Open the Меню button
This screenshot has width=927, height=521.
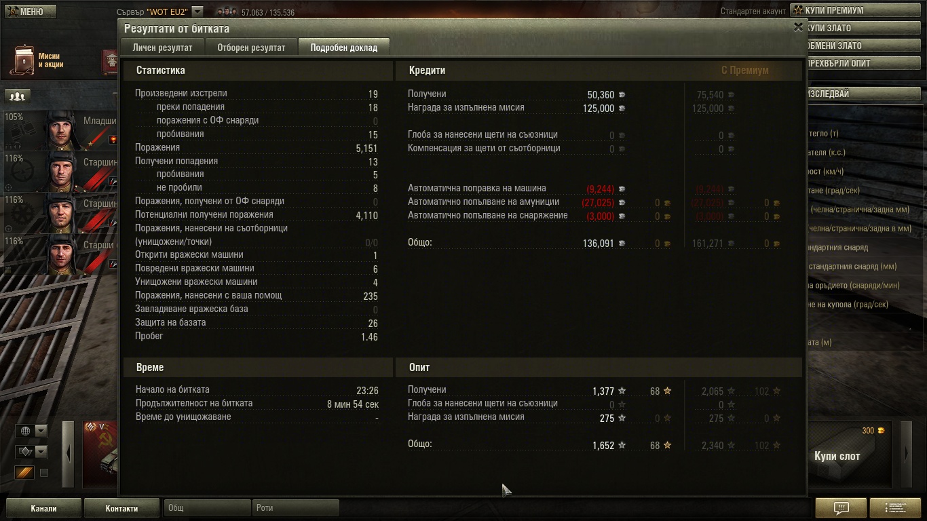(x=31, y=12)
